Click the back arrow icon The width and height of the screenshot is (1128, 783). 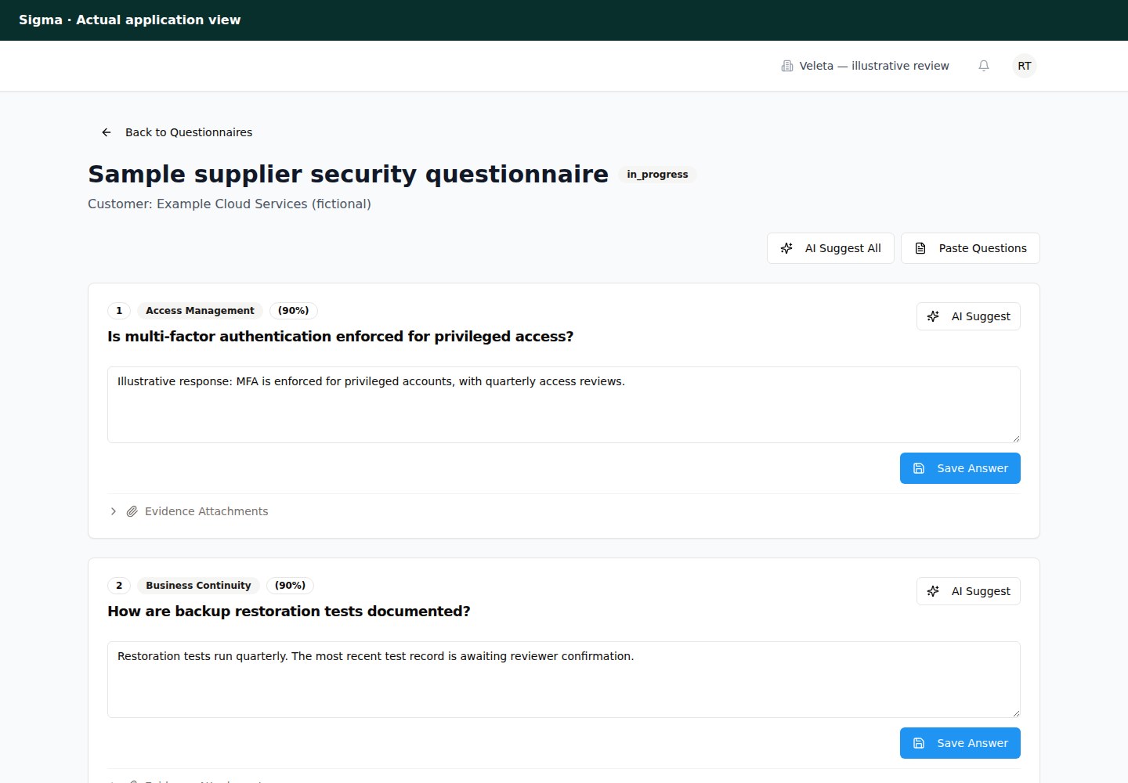click(107, 132)
